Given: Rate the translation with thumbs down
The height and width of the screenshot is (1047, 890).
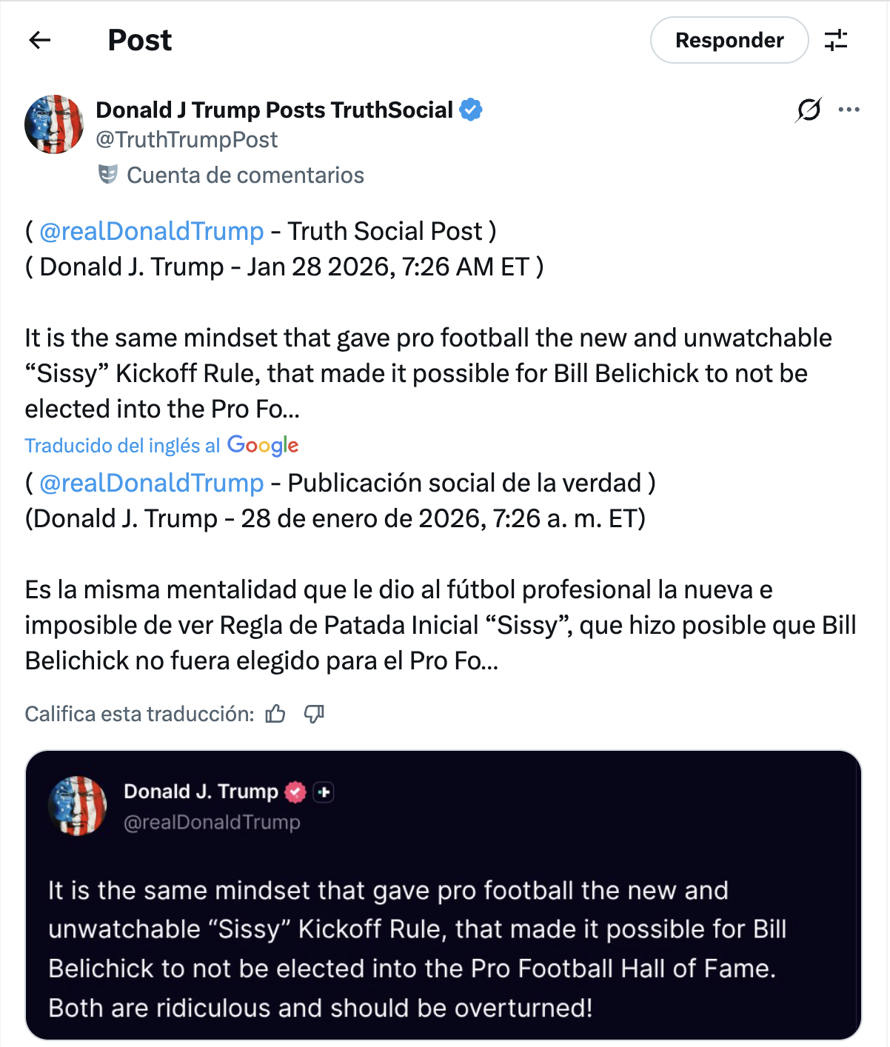Looking at the screenshot, I should pyautogui.click(x=314, y=714).
